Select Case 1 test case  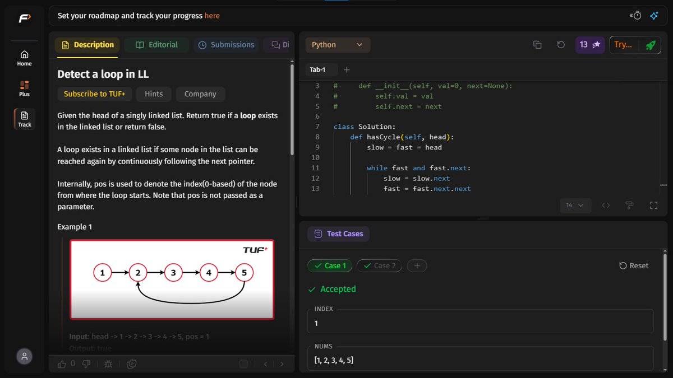(x=330, y=265)
